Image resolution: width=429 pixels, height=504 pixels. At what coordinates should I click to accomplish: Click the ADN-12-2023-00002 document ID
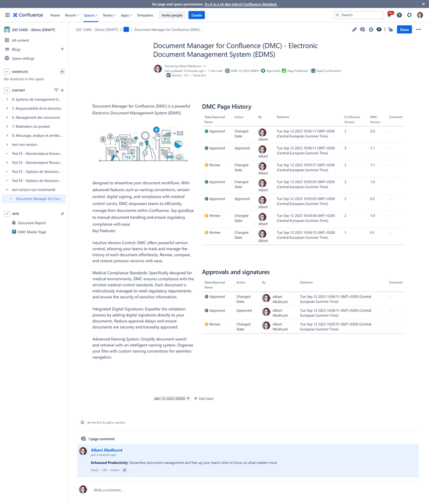click(241, 71)
